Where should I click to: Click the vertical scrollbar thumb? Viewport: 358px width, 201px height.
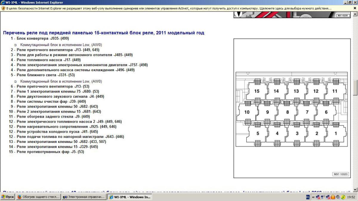[x=355, y=88]
